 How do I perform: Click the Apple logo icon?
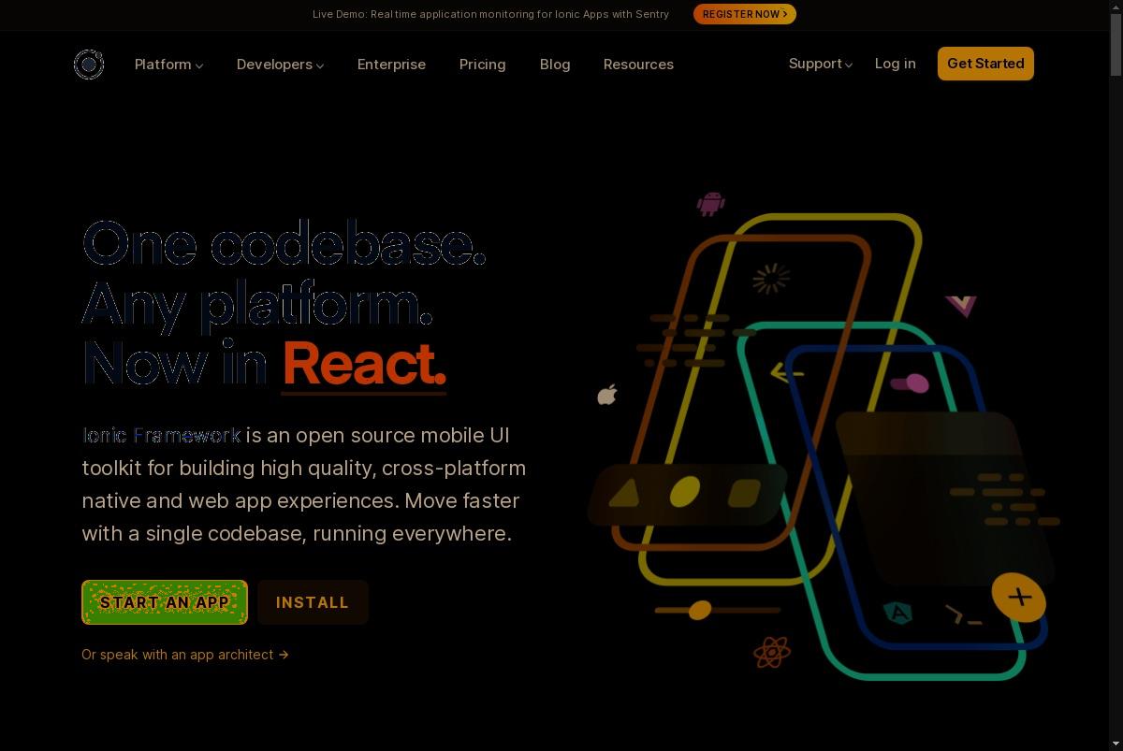(607, 395)
